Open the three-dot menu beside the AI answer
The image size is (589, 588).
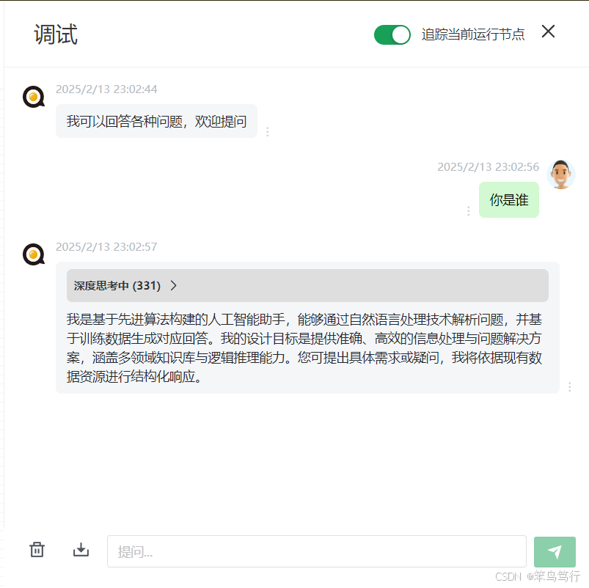(x=569, y=387)
